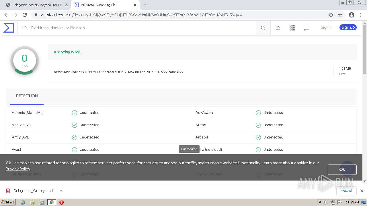Click the Antiy-AVL Undetected check icon
The width and height of the screenshot is (367, 206).
click(75, 137)
